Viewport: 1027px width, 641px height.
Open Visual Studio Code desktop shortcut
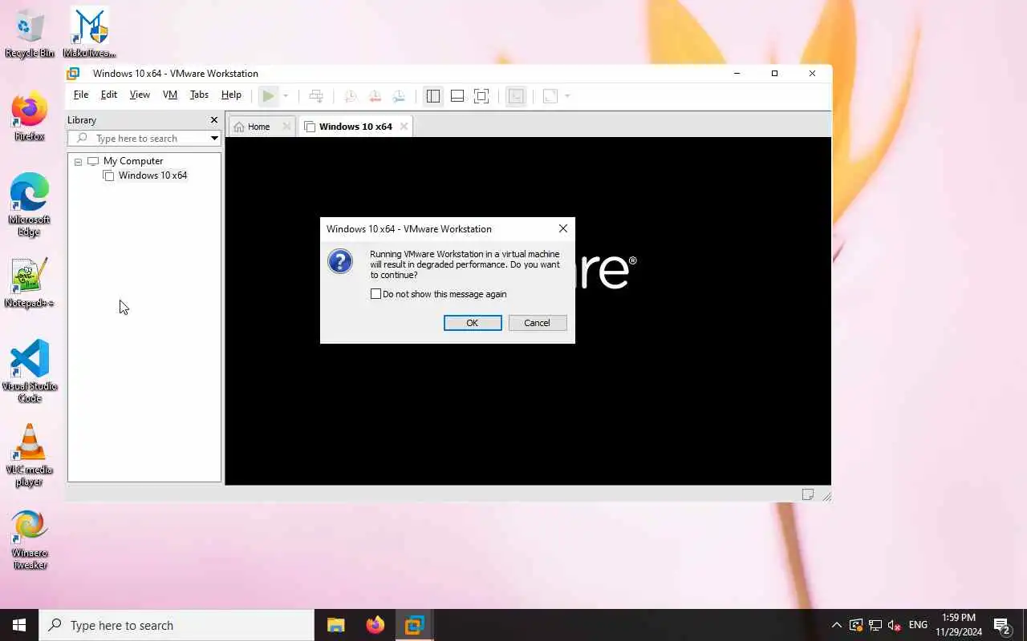coord(30,371)
